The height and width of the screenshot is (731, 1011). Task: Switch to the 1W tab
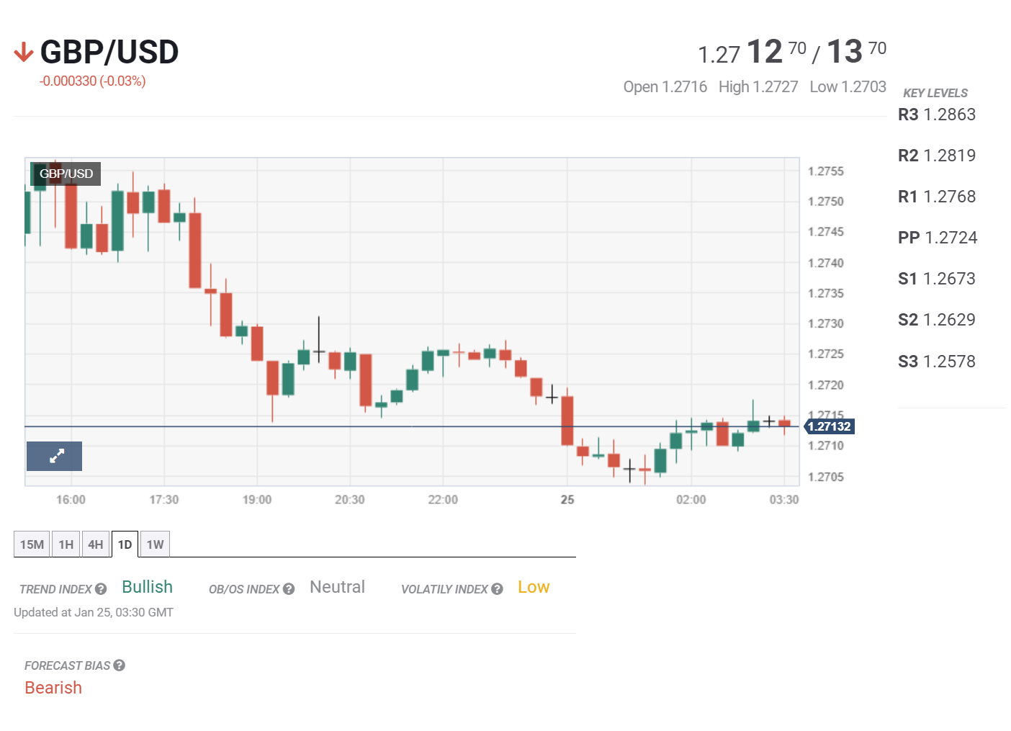(x=153, y=544)
